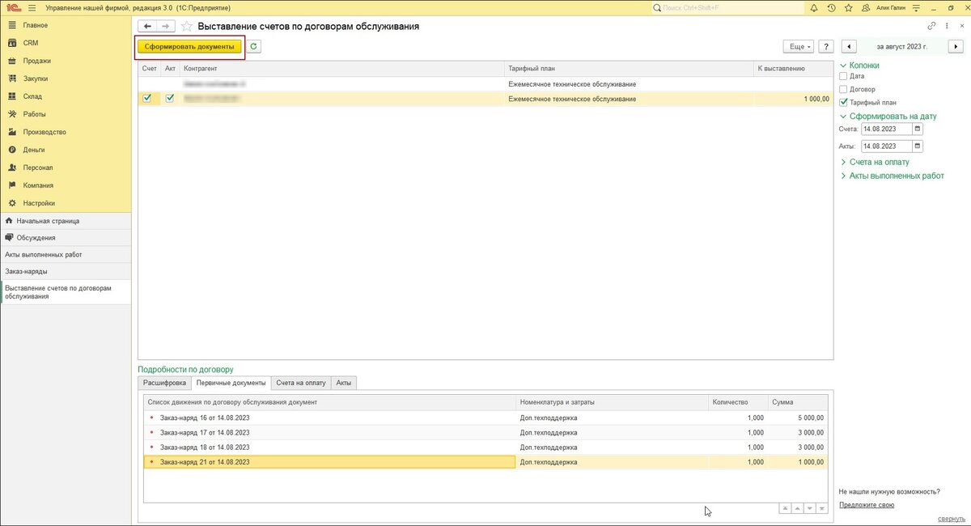
Task: Click the refresh icon beside Сформировать документы
Action: [254, 47]
